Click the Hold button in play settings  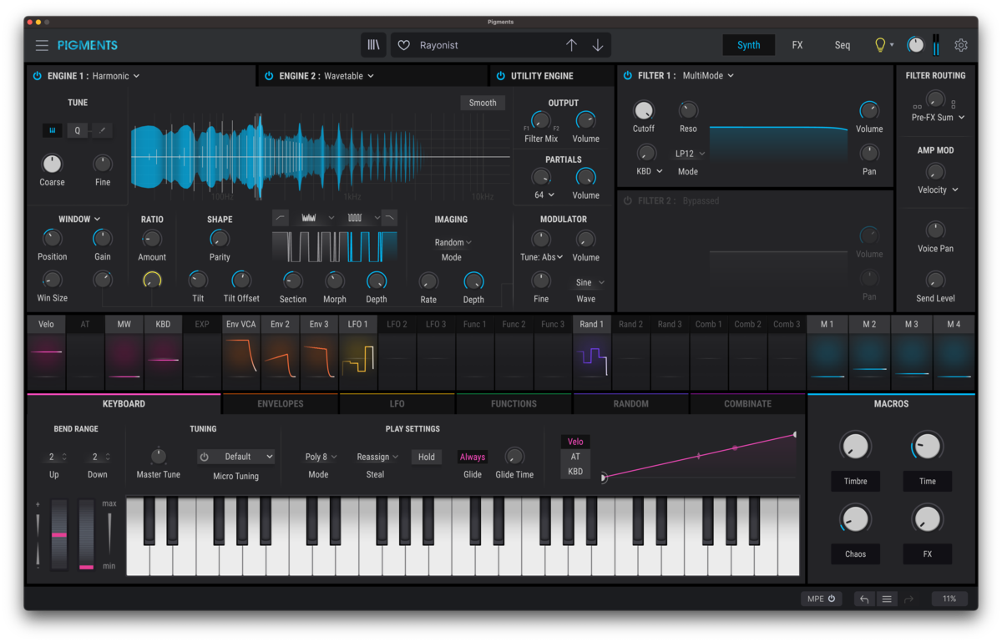click(427, 457)
